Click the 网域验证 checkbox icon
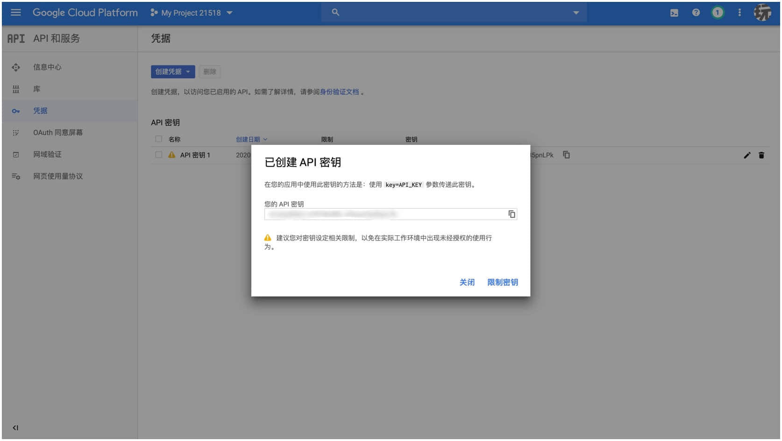 point(16,155)
